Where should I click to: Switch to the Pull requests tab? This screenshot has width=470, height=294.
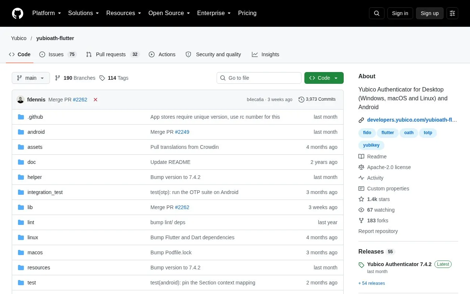(113, 54)
